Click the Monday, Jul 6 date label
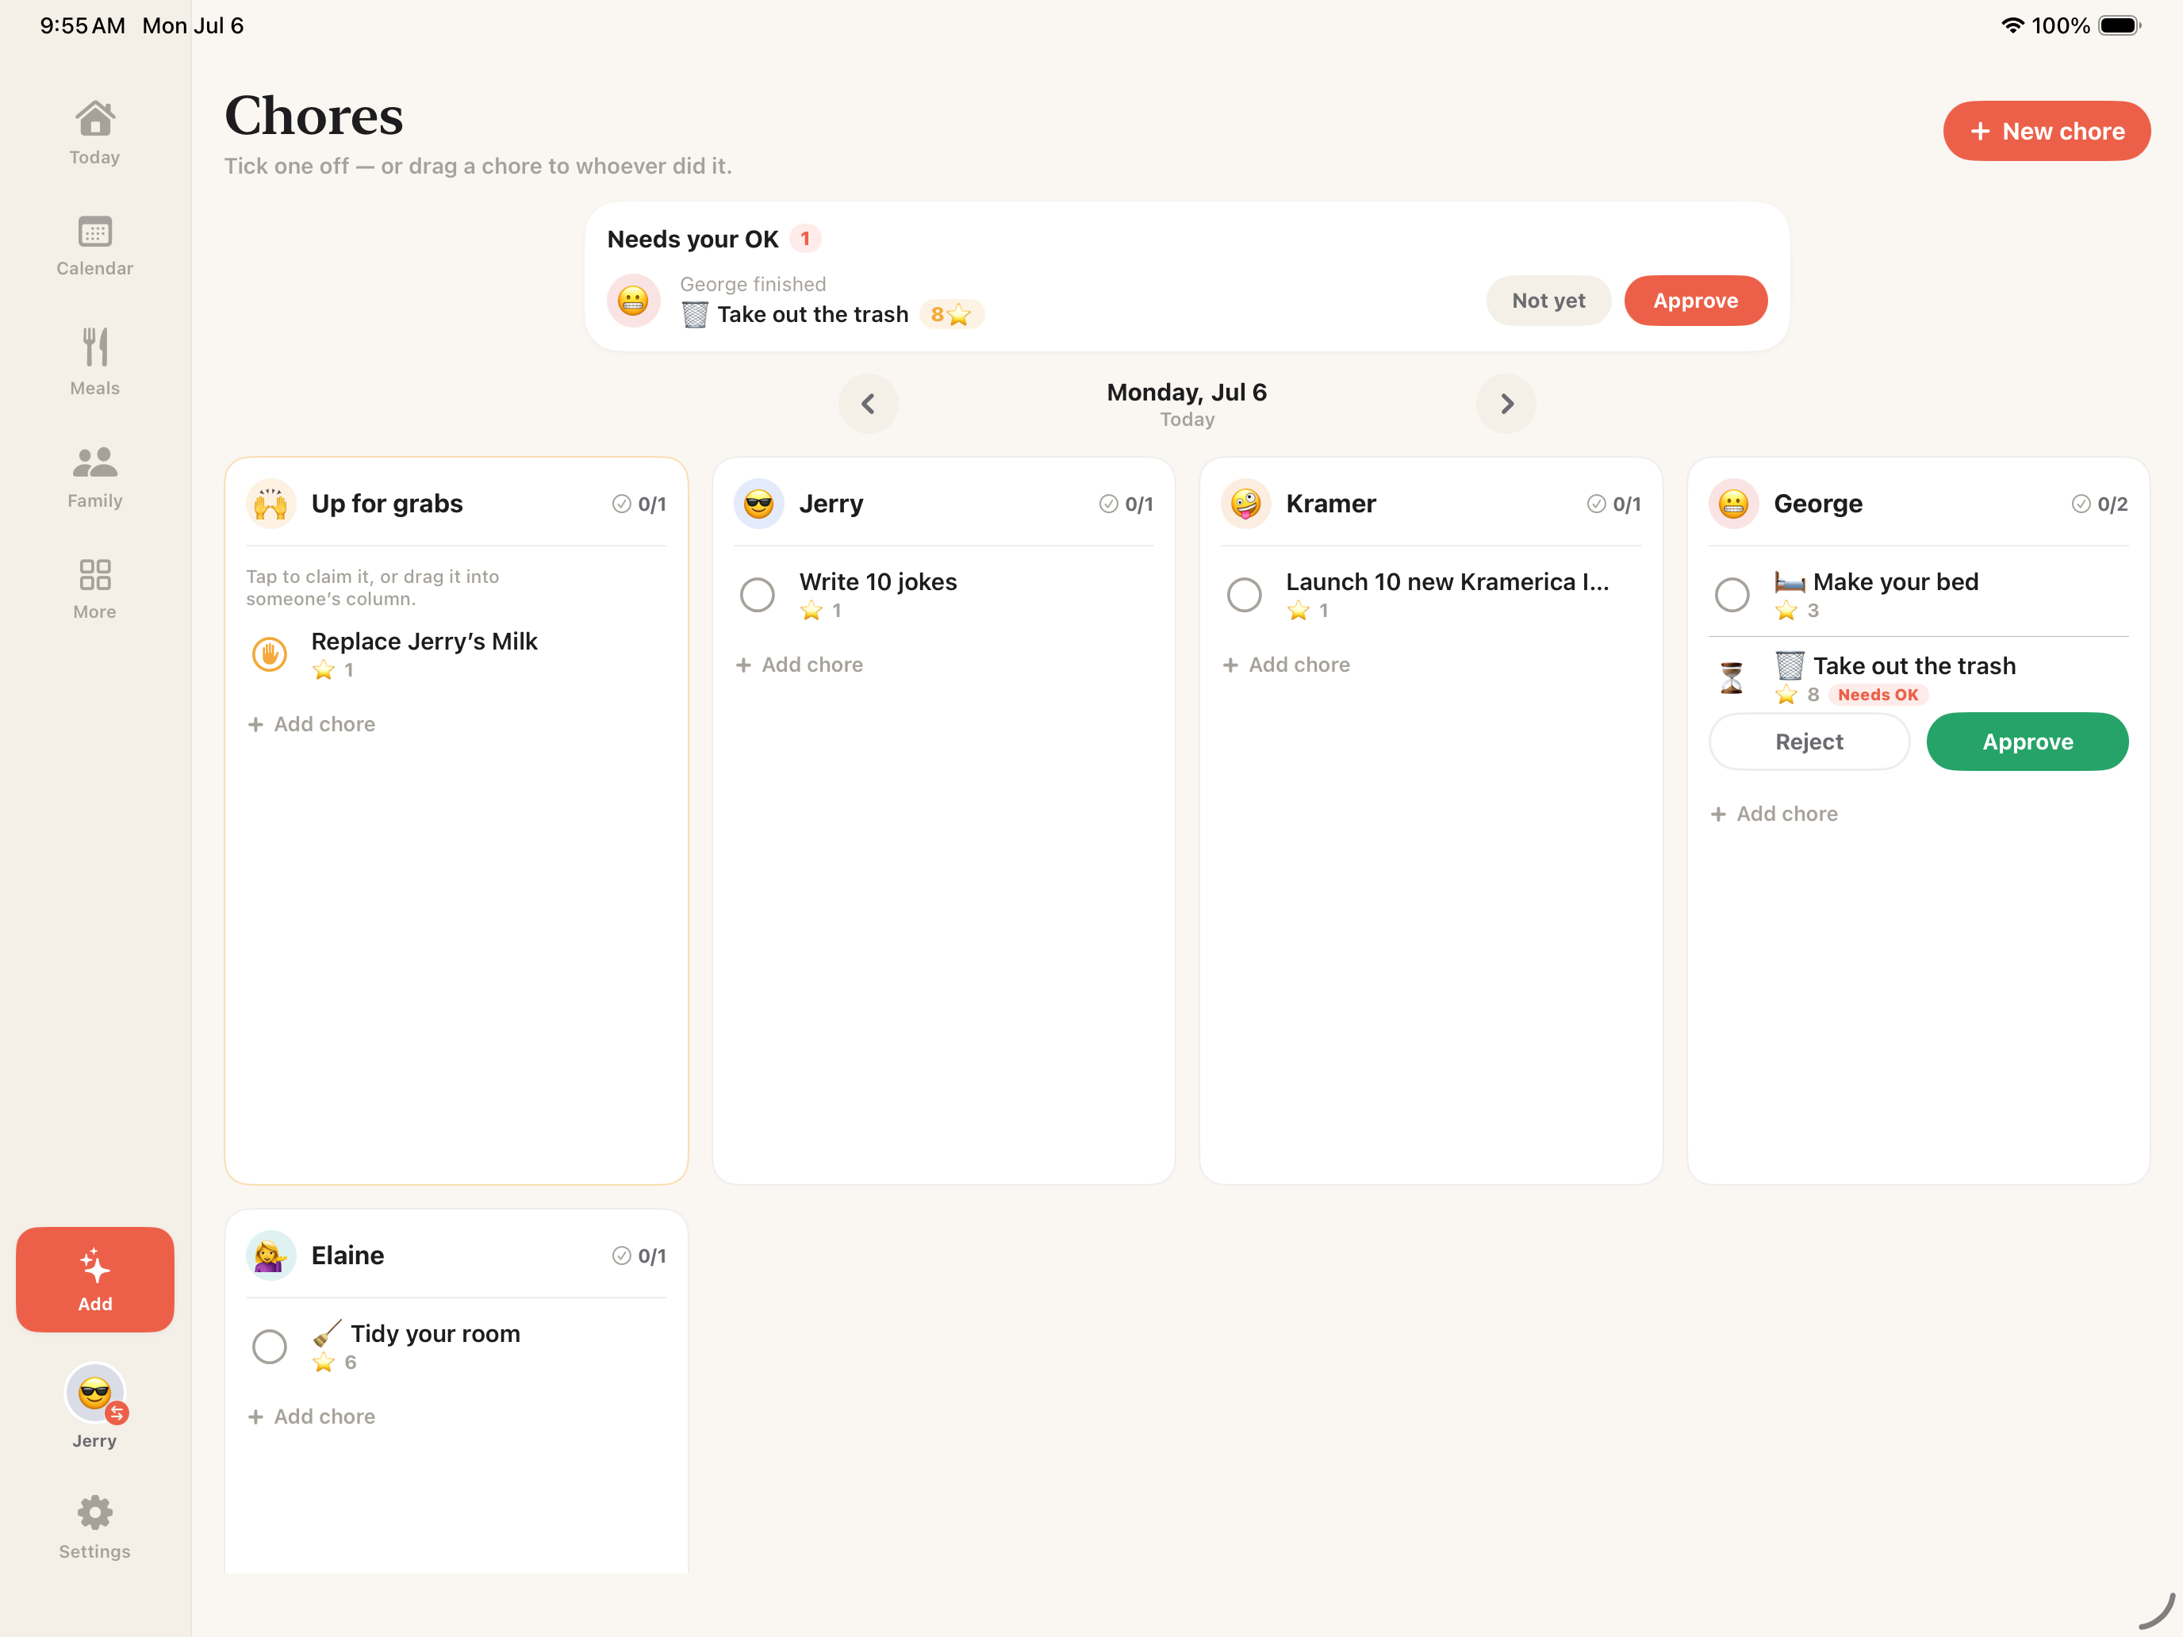Image resolution: width=2183 pixels, height=1637 pixels. [x=1186, y=392]
